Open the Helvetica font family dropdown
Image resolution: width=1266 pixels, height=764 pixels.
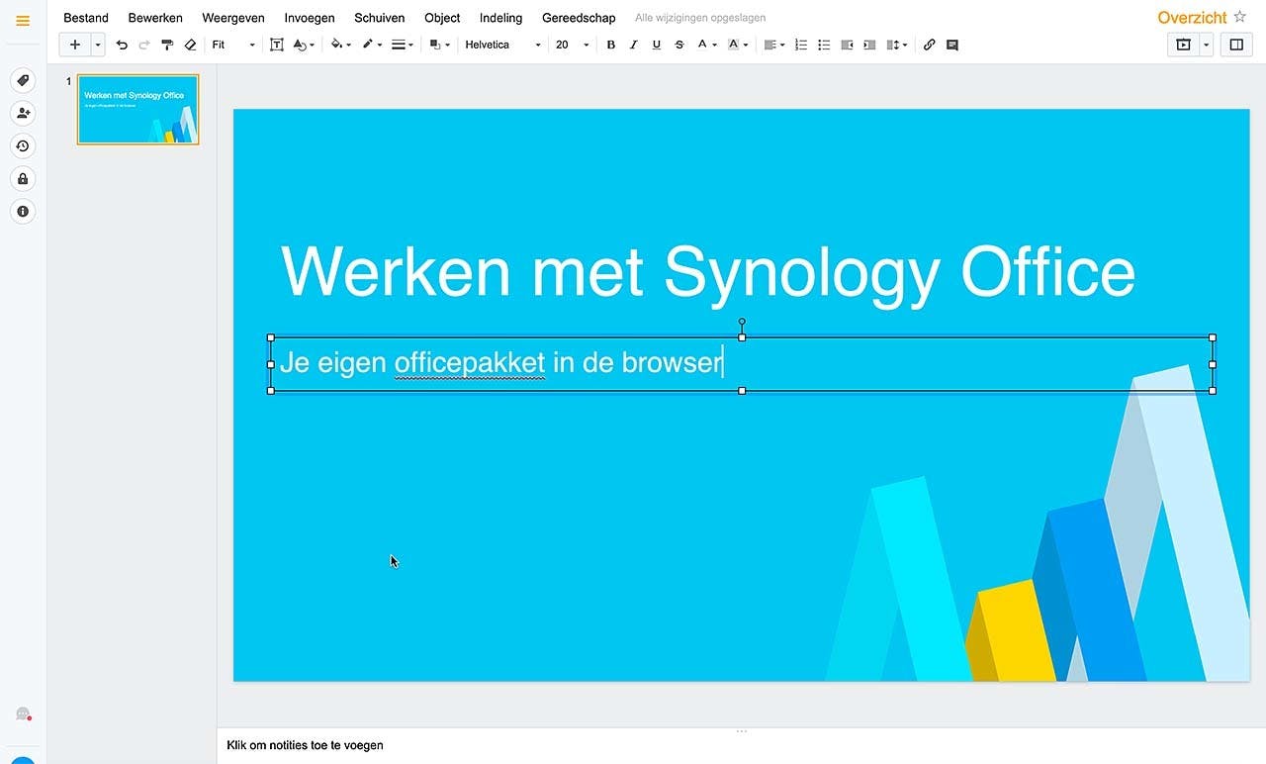(x=503, y=45)
